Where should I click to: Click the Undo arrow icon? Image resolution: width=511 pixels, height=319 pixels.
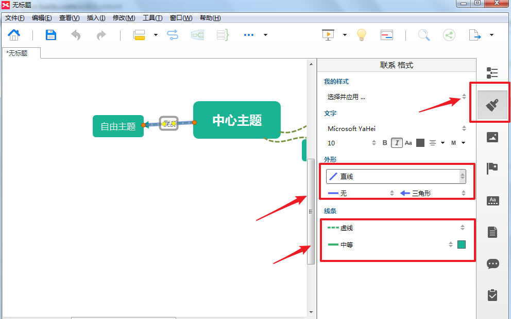pyautogui.click(x=76, y=34)
